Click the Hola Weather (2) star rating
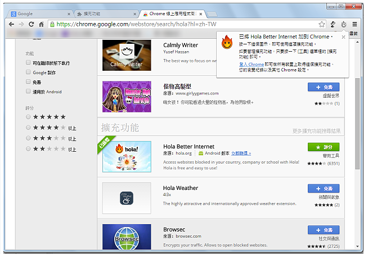The height and width of the screenshot is (254, 368). click(x=327, y=205)
